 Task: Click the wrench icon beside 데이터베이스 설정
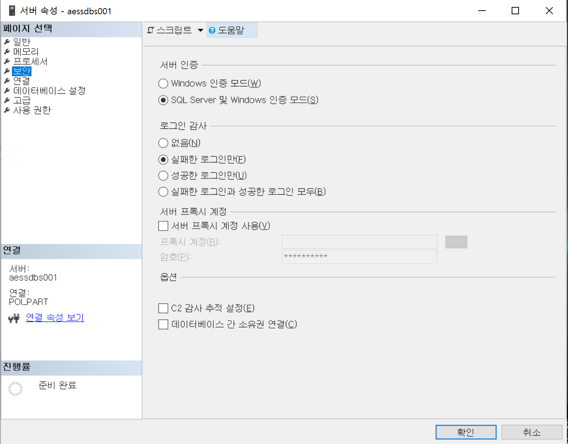tap(7, 91)
